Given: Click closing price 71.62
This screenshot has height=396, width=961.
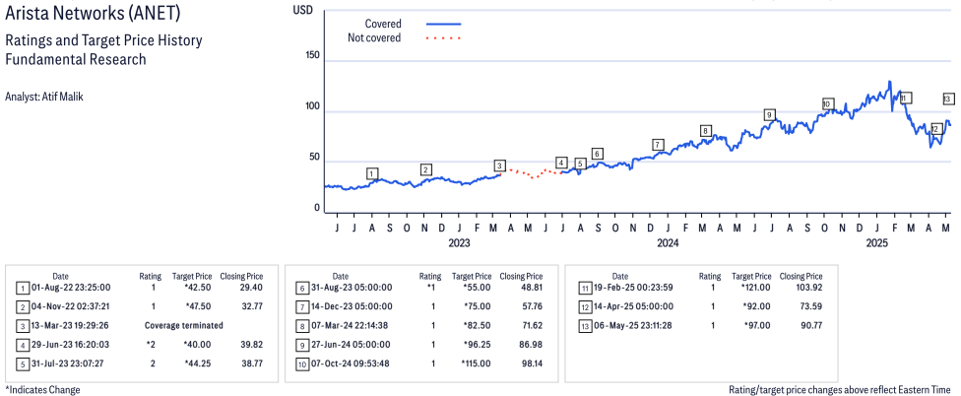Looking at the screenshot, I should coord(532,325).
